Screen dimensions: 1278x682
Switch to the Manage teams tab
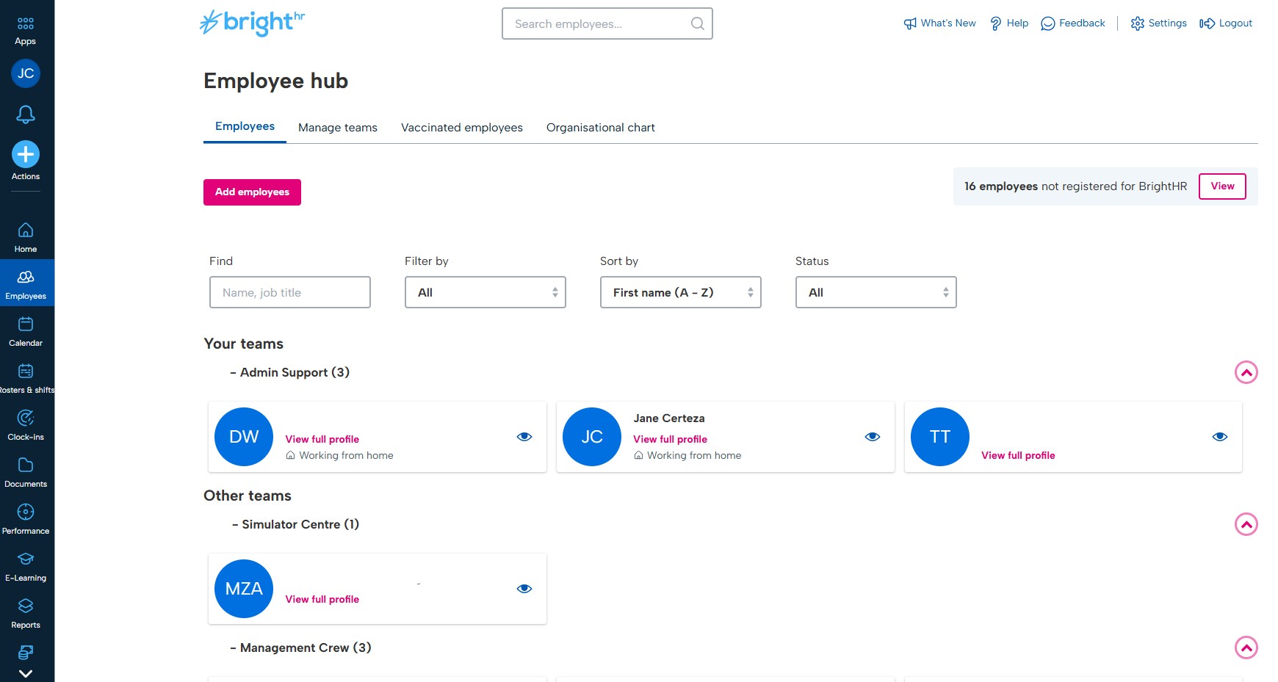[338, 128]
